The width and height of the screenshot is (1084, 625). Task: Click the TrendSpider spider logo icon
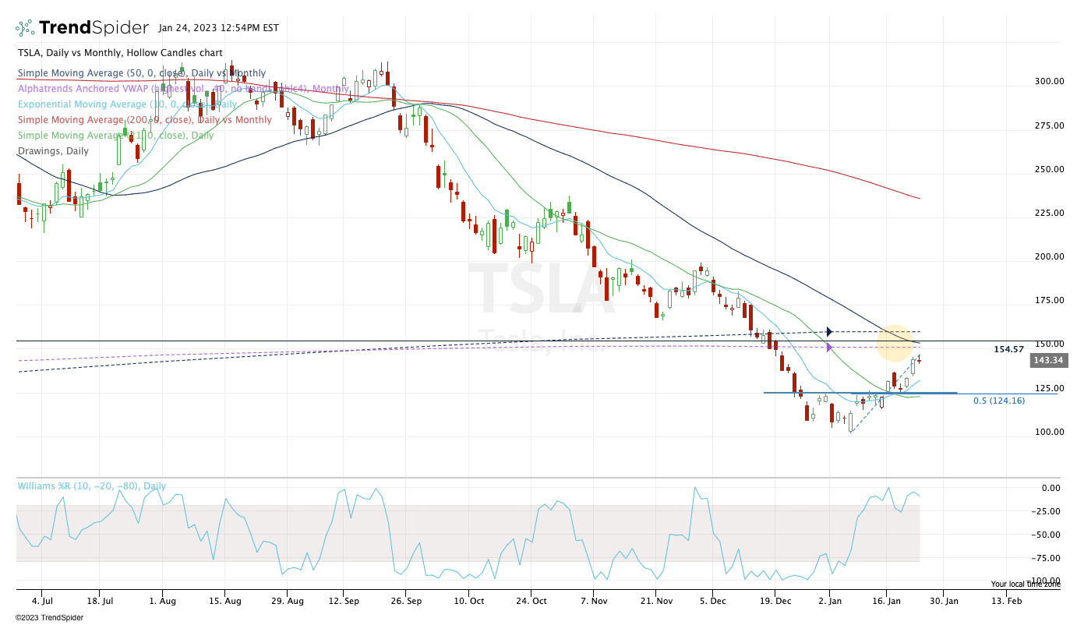click(x=25, y=28)
